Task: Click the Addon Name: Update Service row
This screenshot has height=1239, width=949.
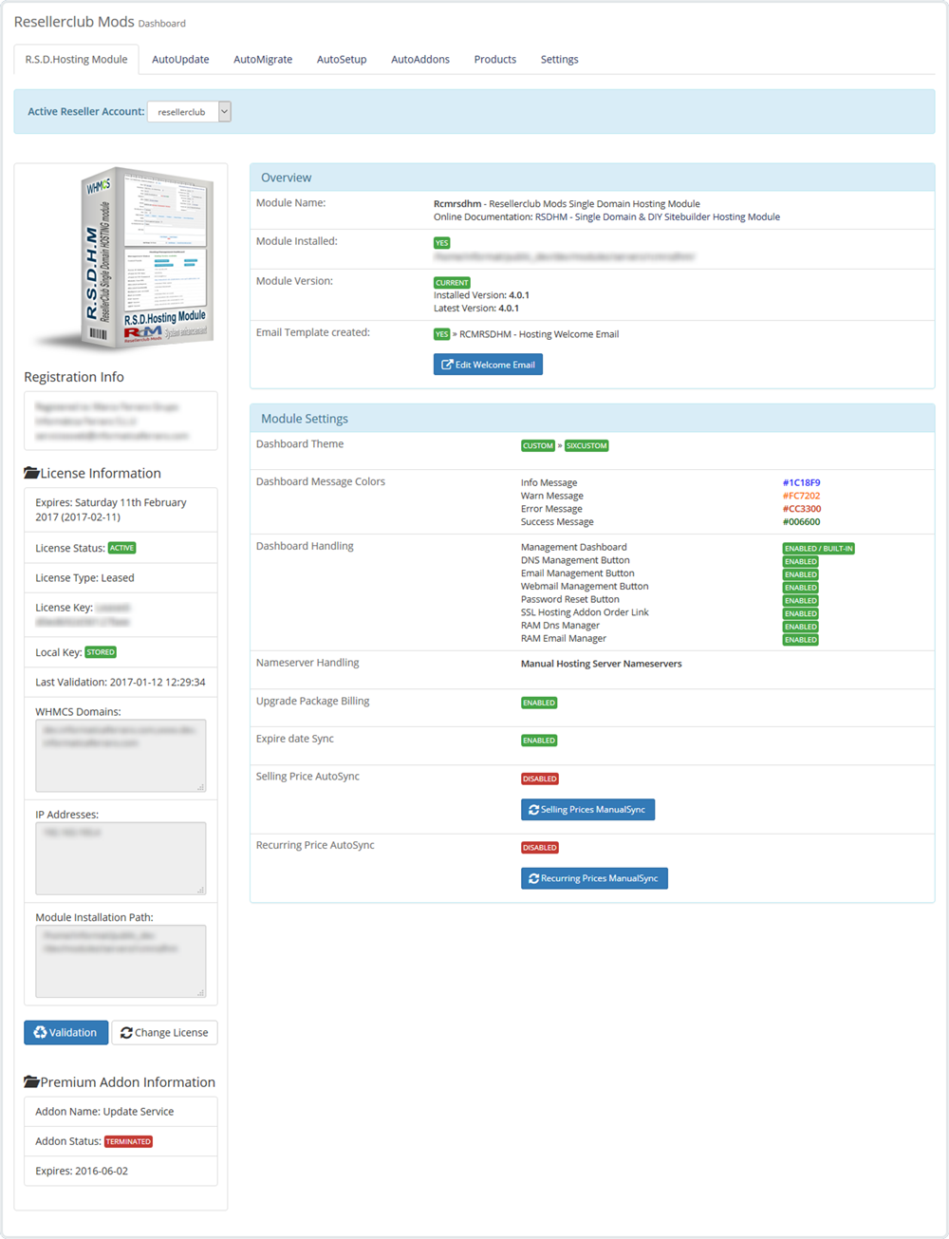Action: [121, 1112]
